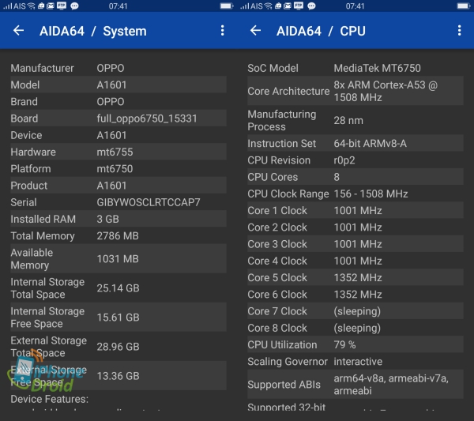Select the Device A1601 row
This screenshot has width=474, height=421.
(x=118, y=135)
